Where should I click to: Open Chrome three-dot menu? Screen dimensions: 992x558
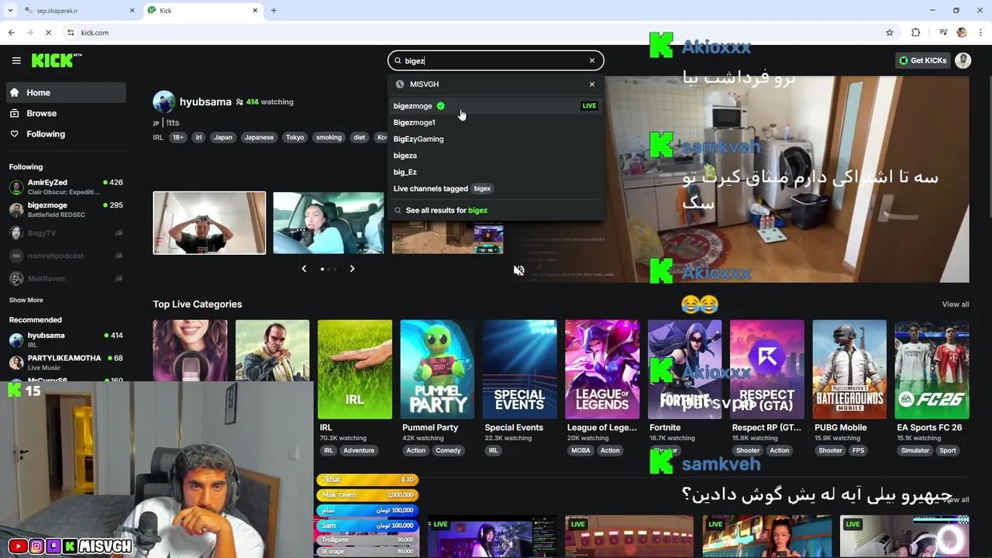(x=981, y=33)
